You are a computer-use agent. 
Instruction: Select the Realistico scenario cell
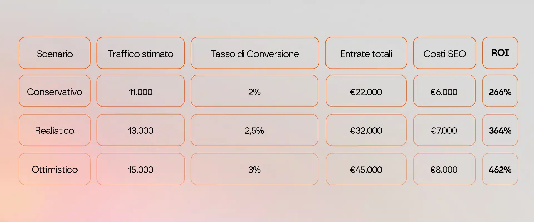click(x=55, y=130)
